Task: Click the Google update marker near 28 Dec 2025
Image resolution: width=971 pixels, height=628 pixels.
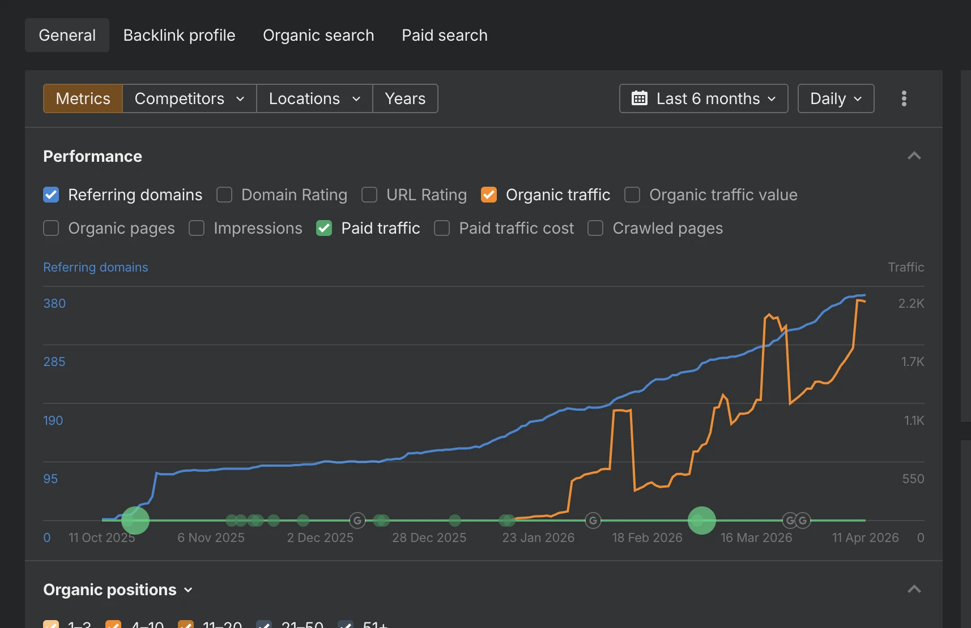Action: (357, 520)
